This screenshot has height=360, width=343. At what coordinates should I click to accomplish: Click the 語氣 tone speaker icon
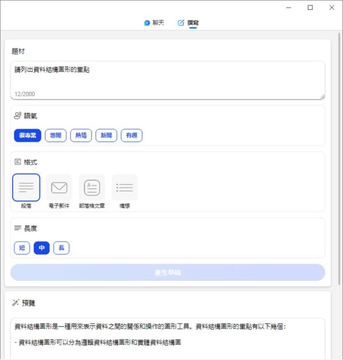tap(18, 115)
